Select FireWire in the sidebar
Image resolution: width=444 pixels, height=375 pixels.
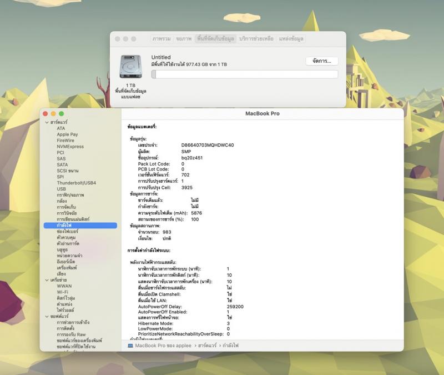65,141
